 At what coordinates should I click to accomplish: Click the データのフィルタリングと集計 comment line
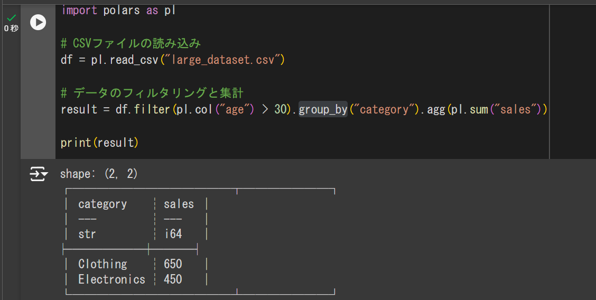tap(152, 93)
